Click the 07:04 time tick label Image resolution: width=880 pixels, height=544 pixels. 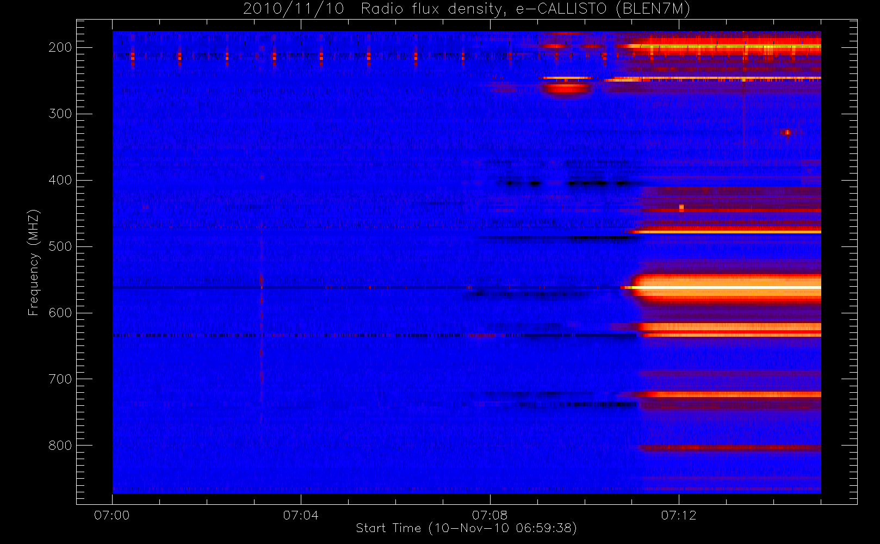301,515
